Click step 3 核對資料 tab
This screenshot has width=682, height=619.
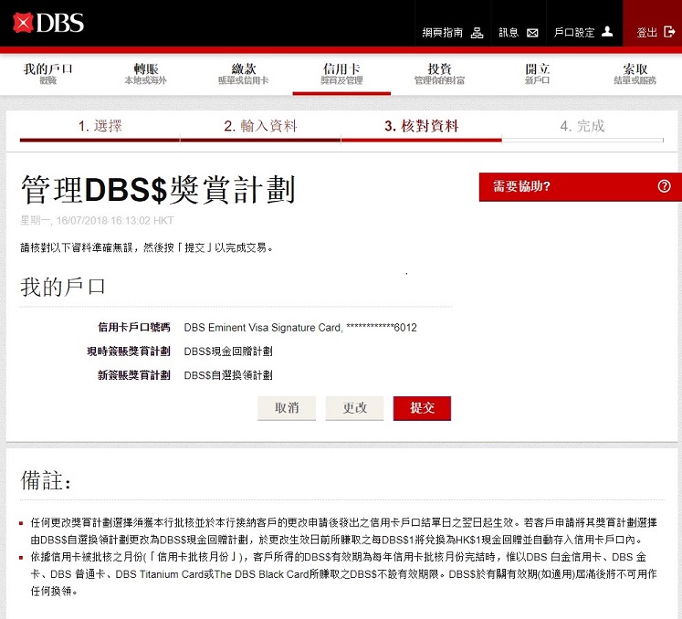pyautogui.click(x=421, y=126)
